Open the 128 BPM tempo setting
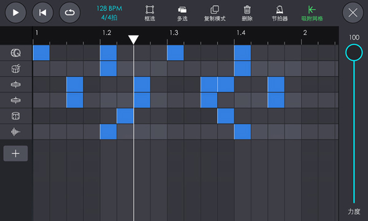The height and width of the screenshot is (221, 368). pos(109,9)
